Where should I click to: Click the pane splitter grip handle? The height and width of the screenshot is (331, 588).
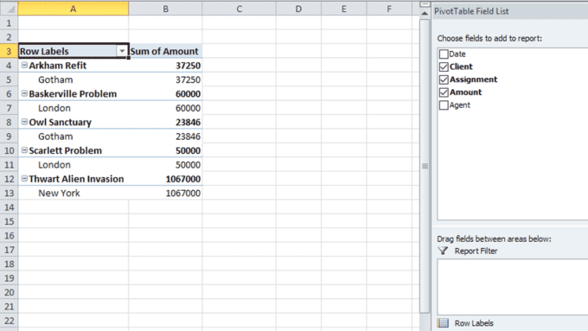tap(425, 166)
